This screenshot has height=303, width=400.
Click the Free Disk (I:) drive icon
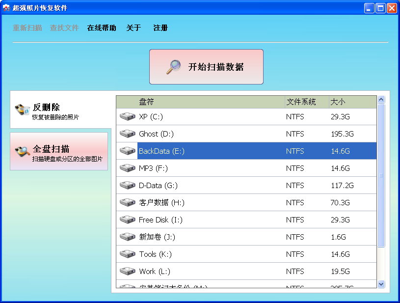pyautogui.click(x=127, y=220)
